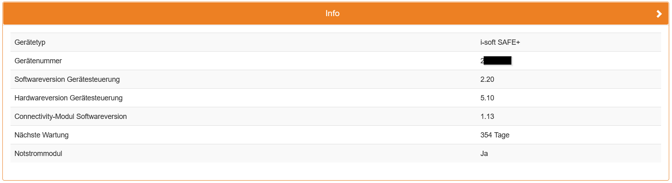
Task: Click the Ja value for Notstrommodul
Action: (x=484, y=154)
